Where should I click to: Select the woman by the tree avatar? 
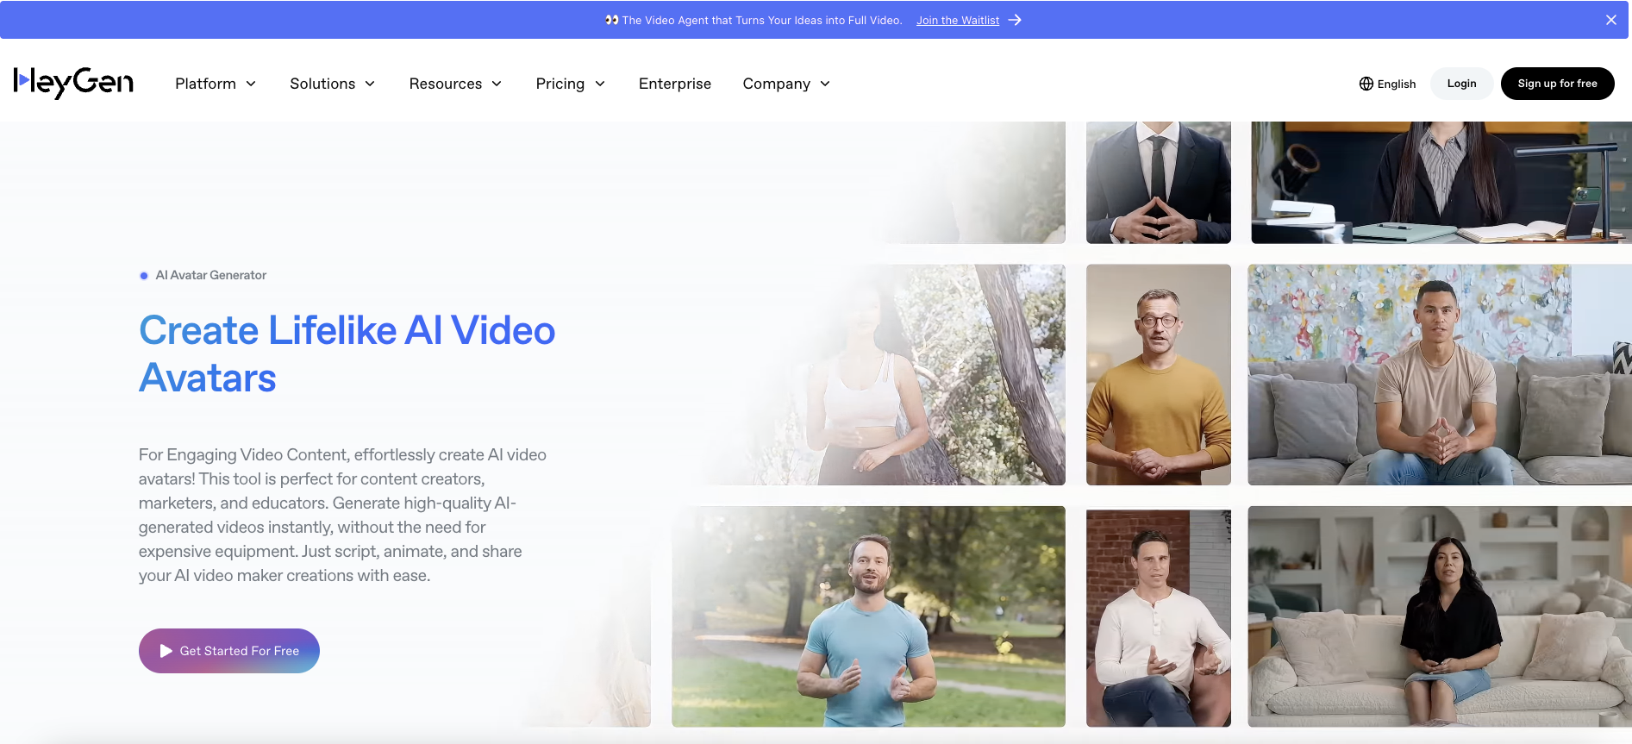tap(884, 375)
